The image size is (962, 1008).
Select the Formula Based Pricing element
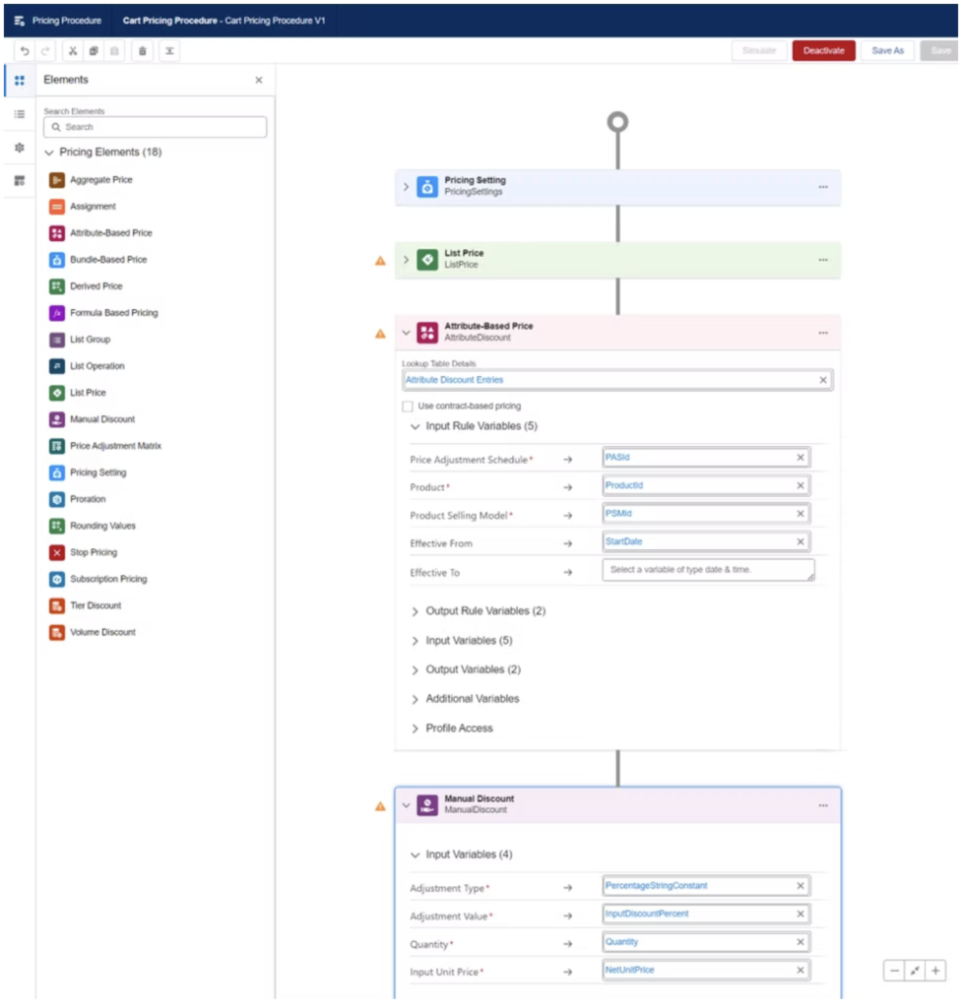(113, 313)
